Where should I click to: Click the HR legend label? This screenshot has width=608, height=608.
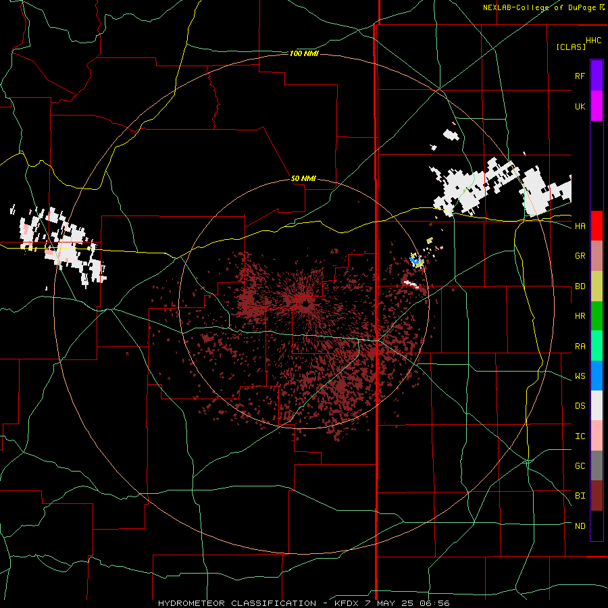pyautogui.click(x=580, y=316)
